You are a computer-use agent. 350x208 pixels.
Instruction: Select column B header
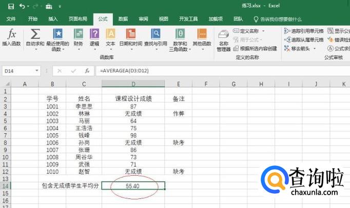(52, 84)
